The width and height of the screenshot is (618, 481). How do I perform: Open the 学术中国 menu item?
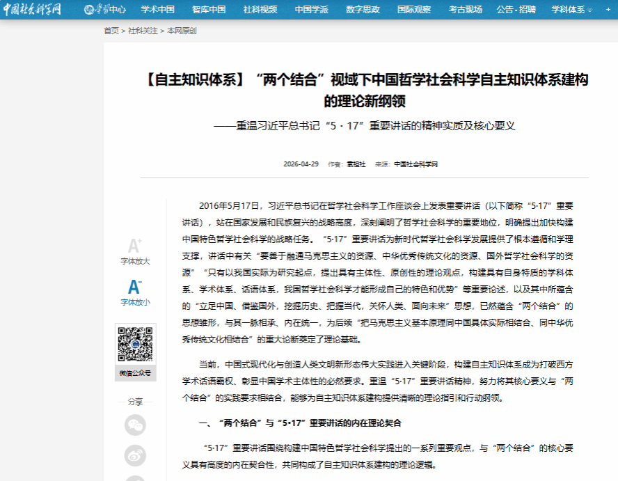158,10
